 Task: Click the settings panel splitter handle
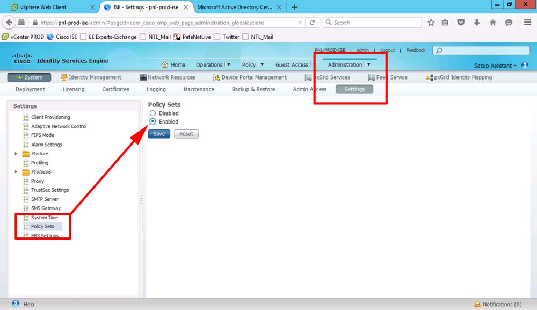pos(141,200)
